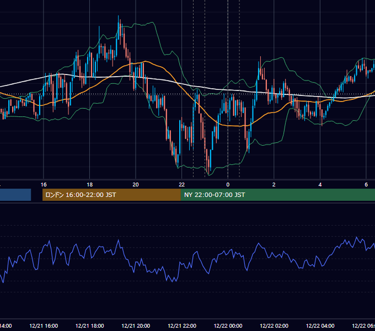Click the 12/22 02:00 time label
Screen dimensions: 375x331
[274, 325]
